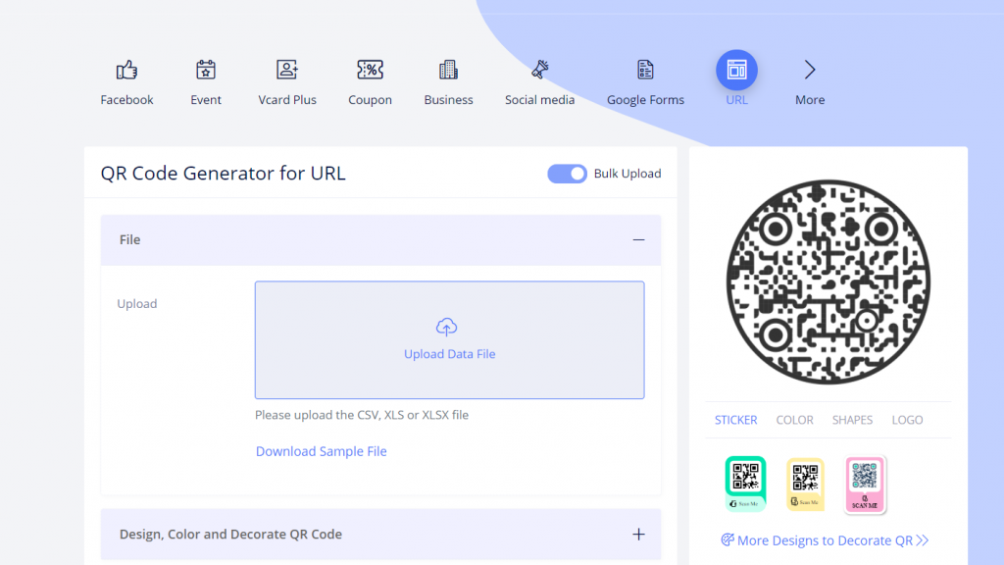Open the More QR types menu
The width and height of the screenshot is (1004, 565).
809,70
